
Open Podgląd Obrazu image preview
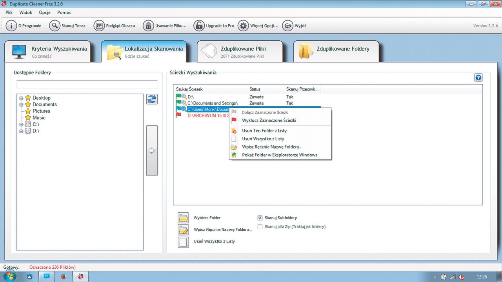[115, 26]
